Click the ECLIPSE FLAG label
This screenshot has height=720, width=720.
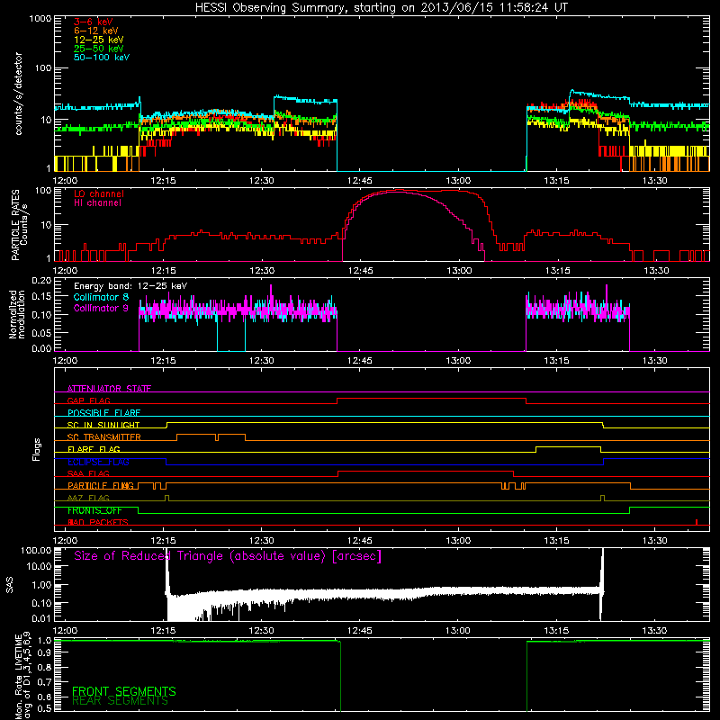coord(98,462)
